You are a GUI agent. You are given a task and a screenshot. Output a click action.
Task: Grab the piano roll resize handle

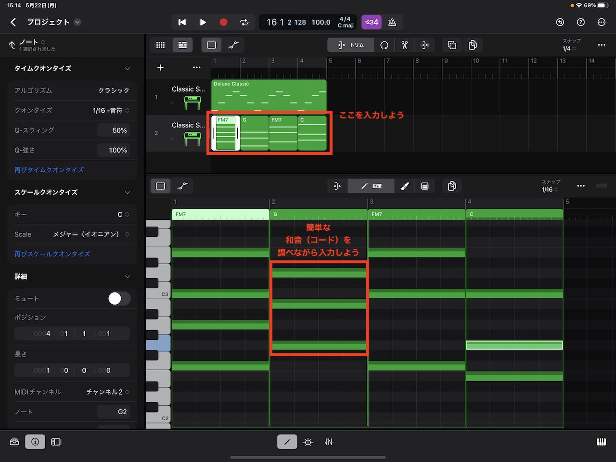point(602,186)
